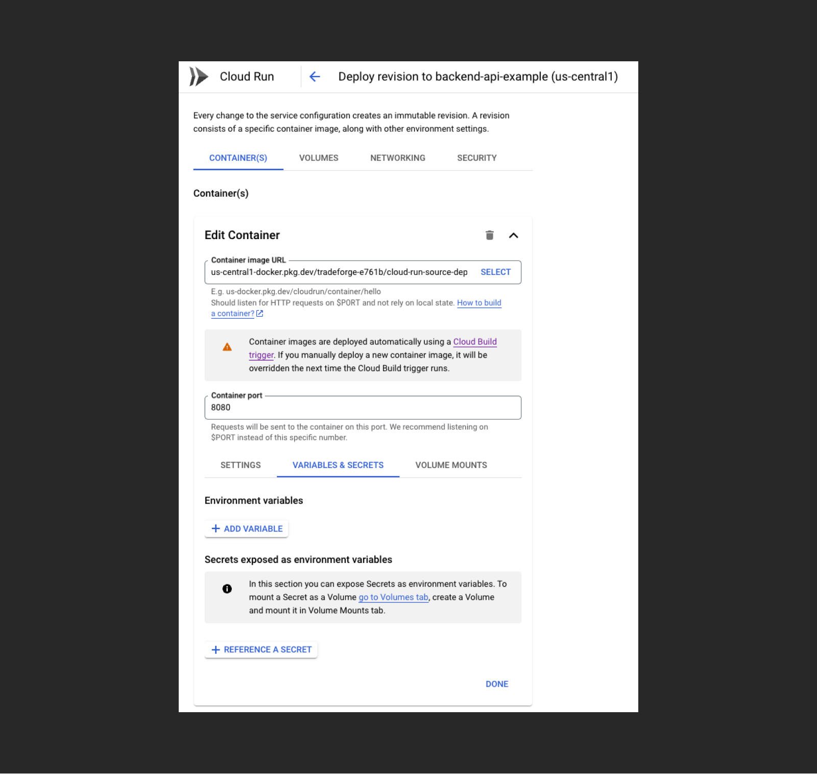Open external link icon after 'a container?'
Image resolution: width=817 pixels, height=774 pixels.
(259, 313)
